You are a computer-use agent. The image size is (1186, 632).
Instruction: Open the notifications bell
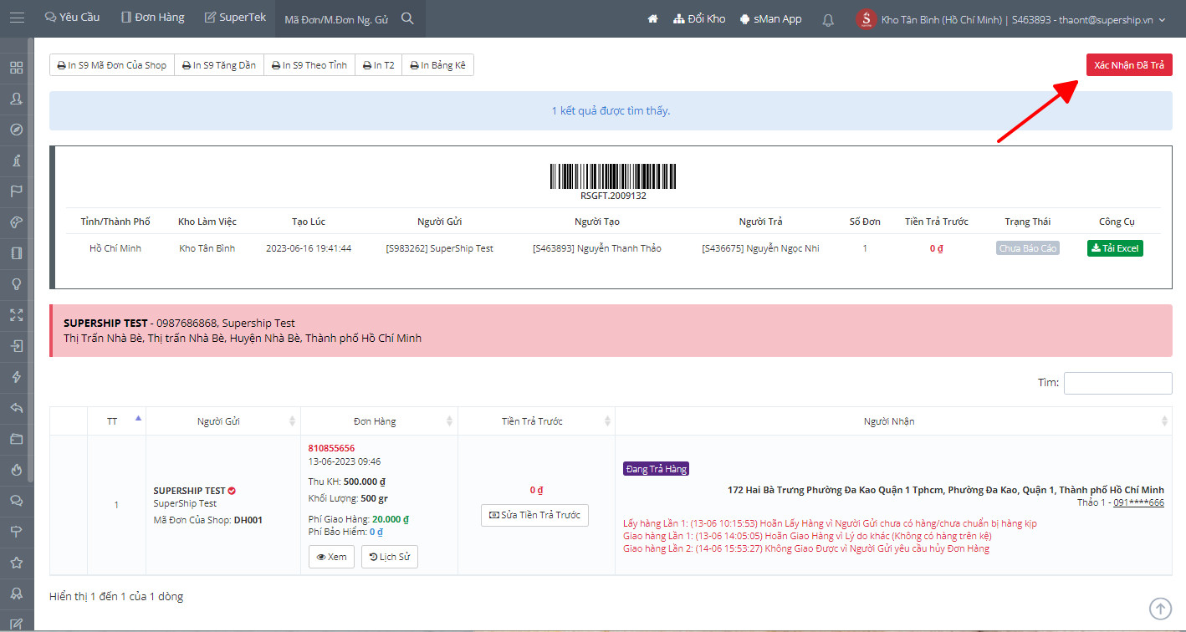(x=828, y=19)
